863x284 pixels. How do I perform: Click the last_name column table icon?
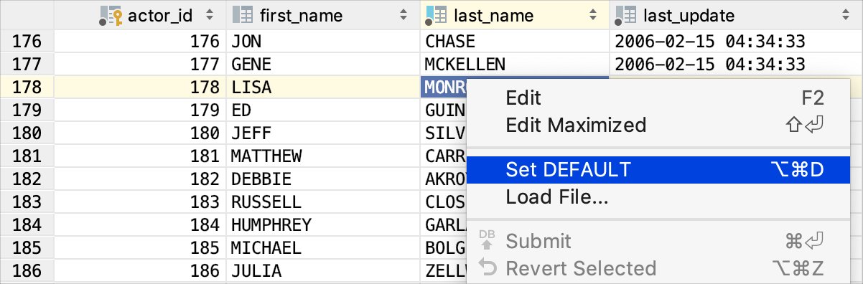[x=436, y=15]
